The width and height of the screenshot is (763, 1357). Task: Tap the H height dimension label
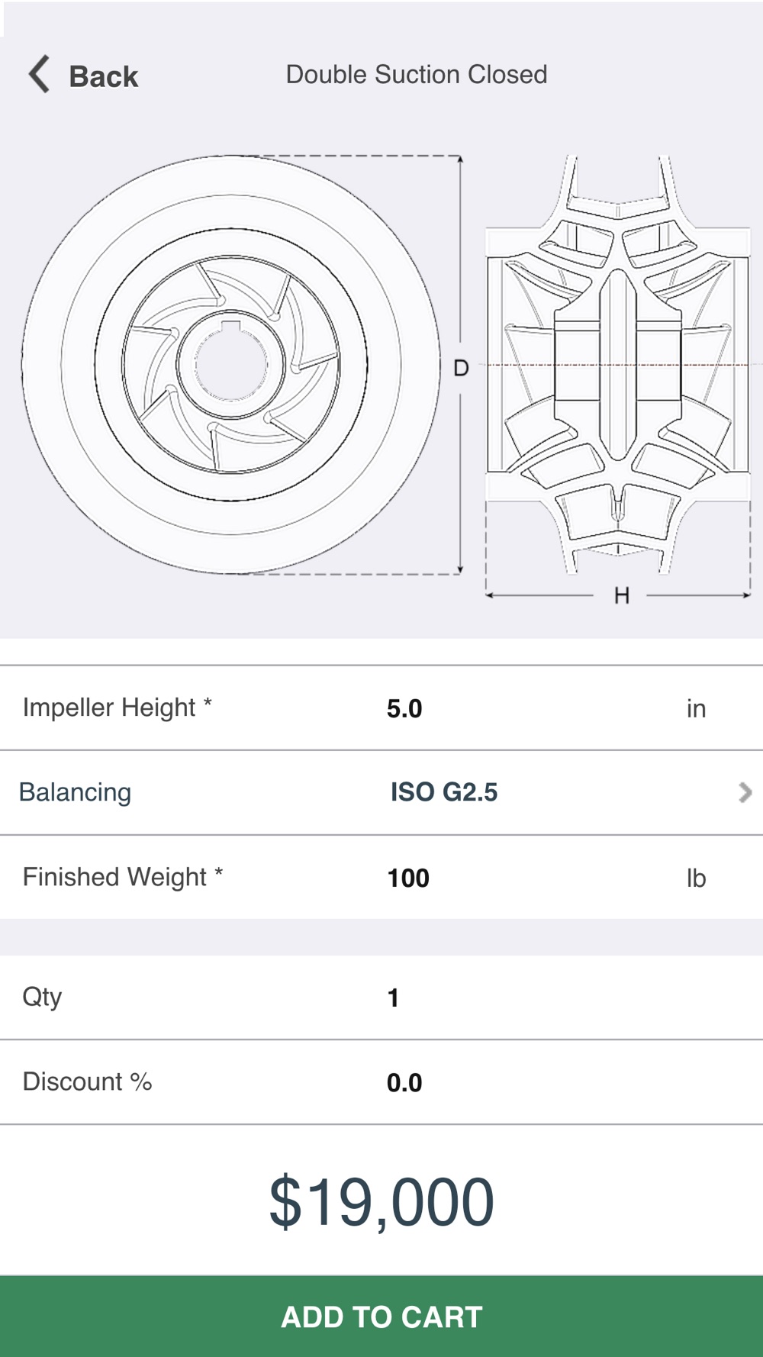(x=622, y=595)
